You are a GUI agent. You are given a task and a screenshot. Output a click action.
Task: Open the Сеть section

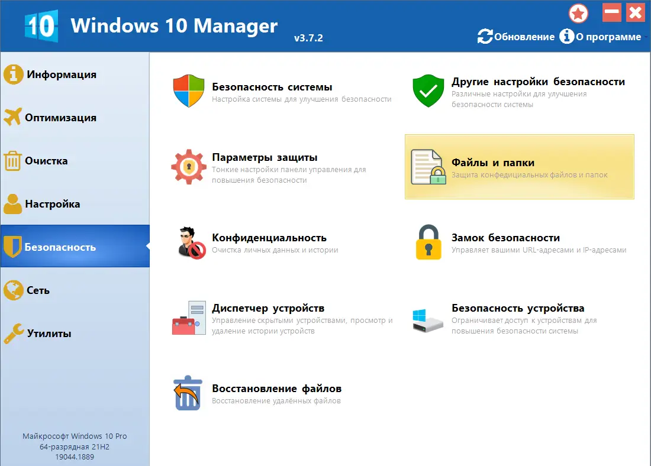click(75, 290)
